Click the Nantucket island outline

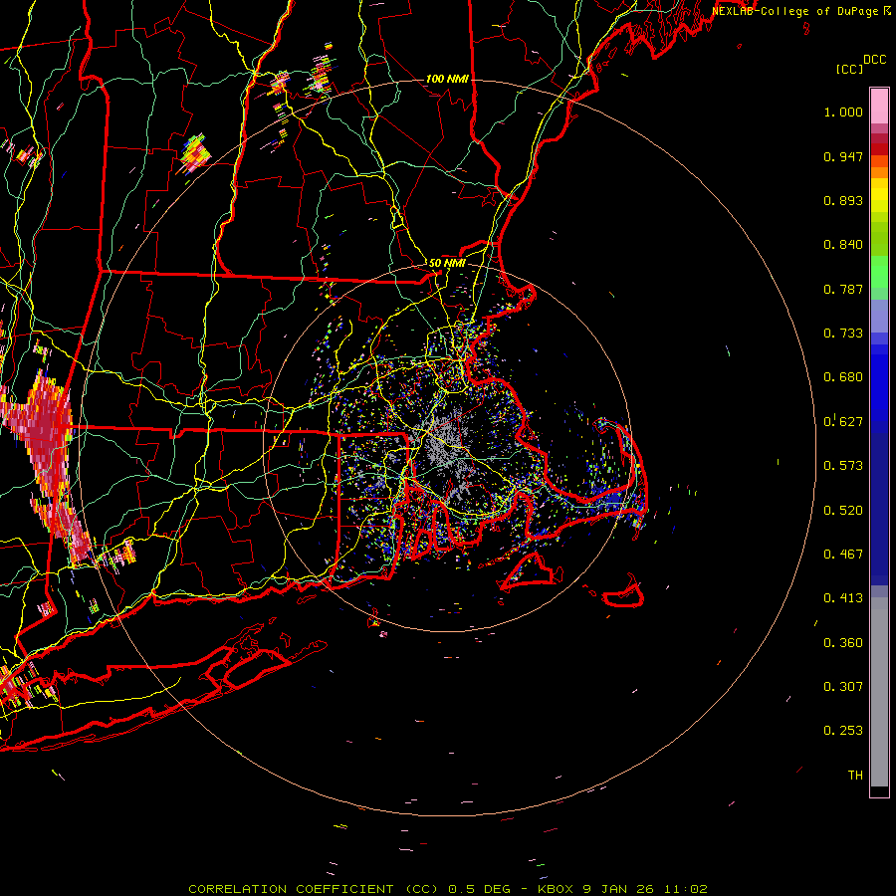[x=624, y=594]
